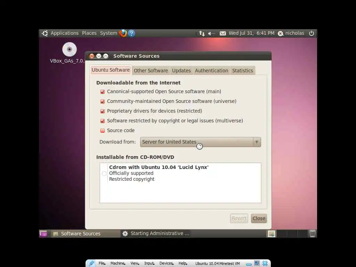
Task: Click the Starting Administrative taskbar entry
Action: pos(156,233)
